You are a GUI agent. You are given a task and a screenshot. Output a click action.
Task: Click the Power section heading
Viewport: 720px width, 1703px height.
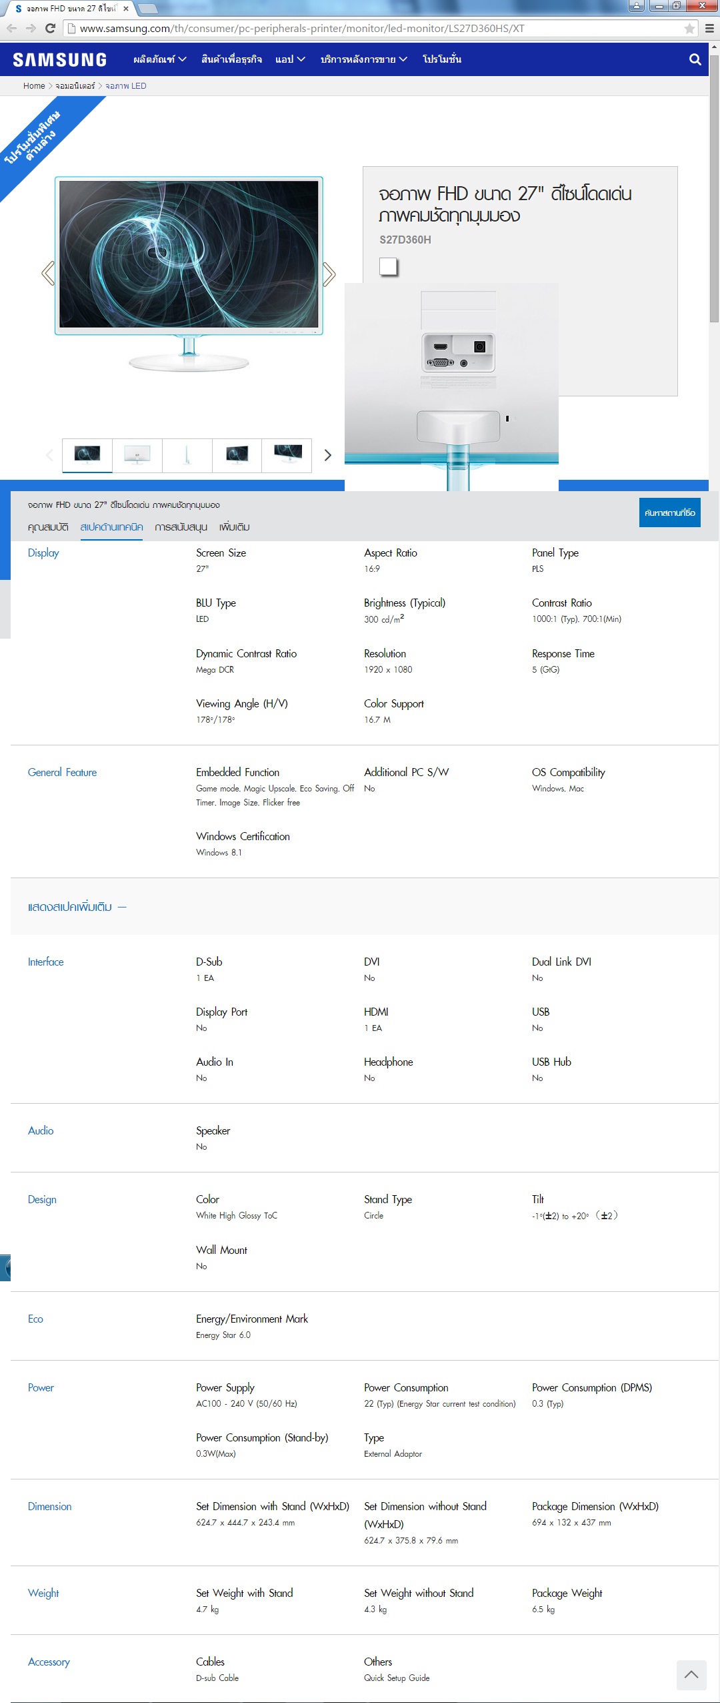(x=41, y=1387)
